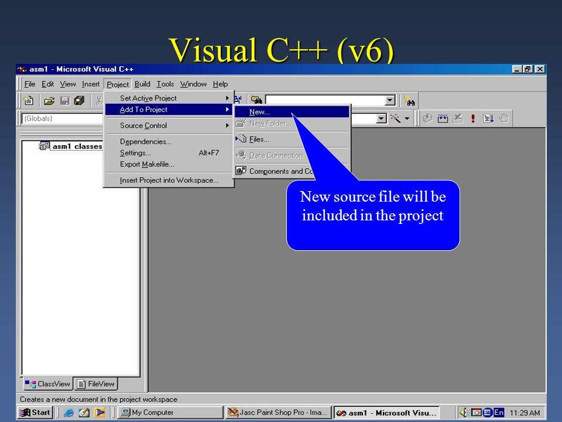Click the volume speaker tray icon
Viewport: 562px width, 422px height.
[464, 413]
